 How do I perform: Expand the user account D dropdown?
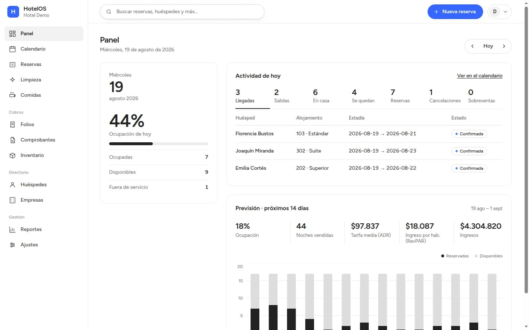pos(500,12)
